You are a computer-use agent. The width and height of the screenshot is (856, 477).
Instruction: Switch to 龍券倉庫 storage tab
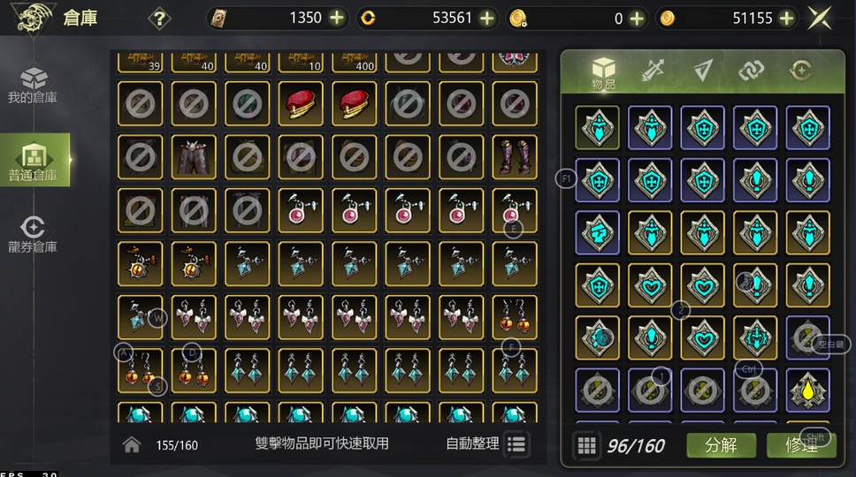(33, 234)
